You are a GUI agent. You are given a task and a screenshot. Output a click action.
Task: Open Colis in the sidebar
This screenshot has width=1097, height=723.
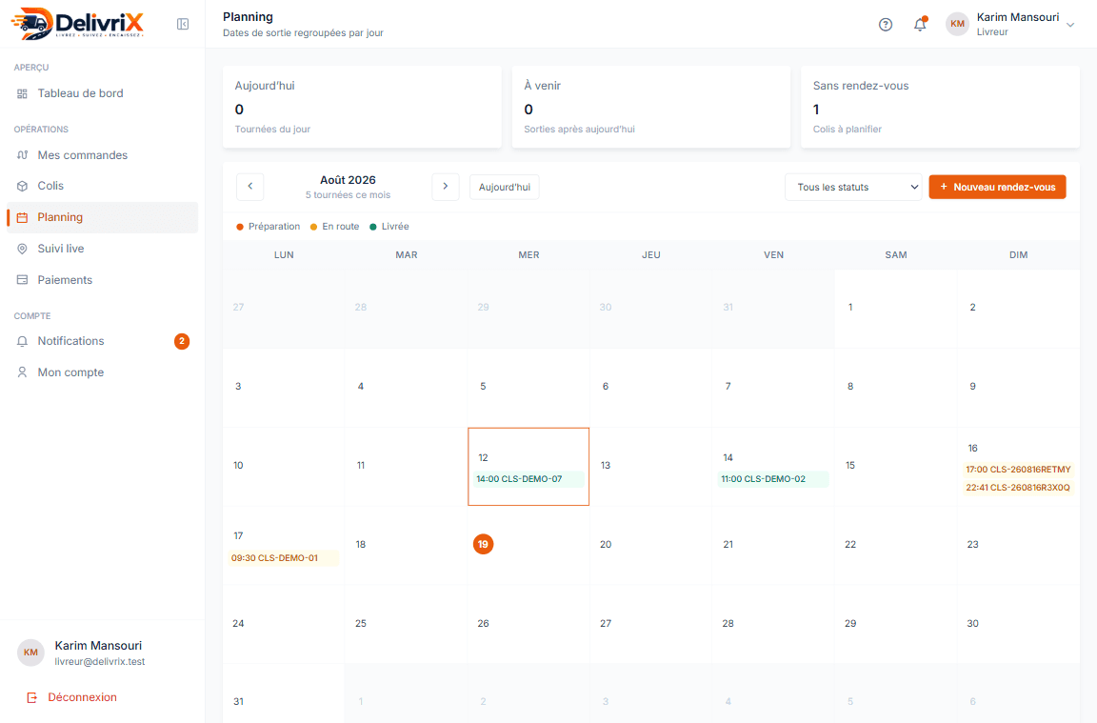point(102,186)
